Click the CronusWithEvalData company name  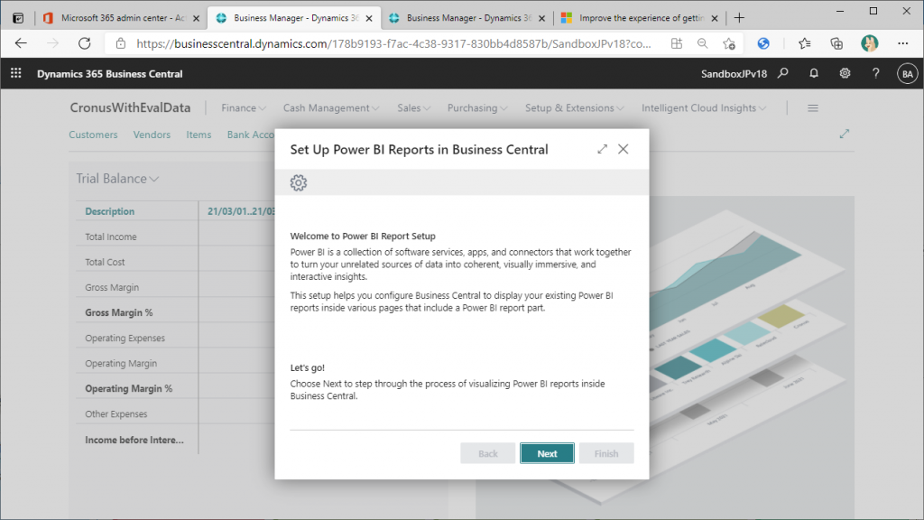pos(130,108)
